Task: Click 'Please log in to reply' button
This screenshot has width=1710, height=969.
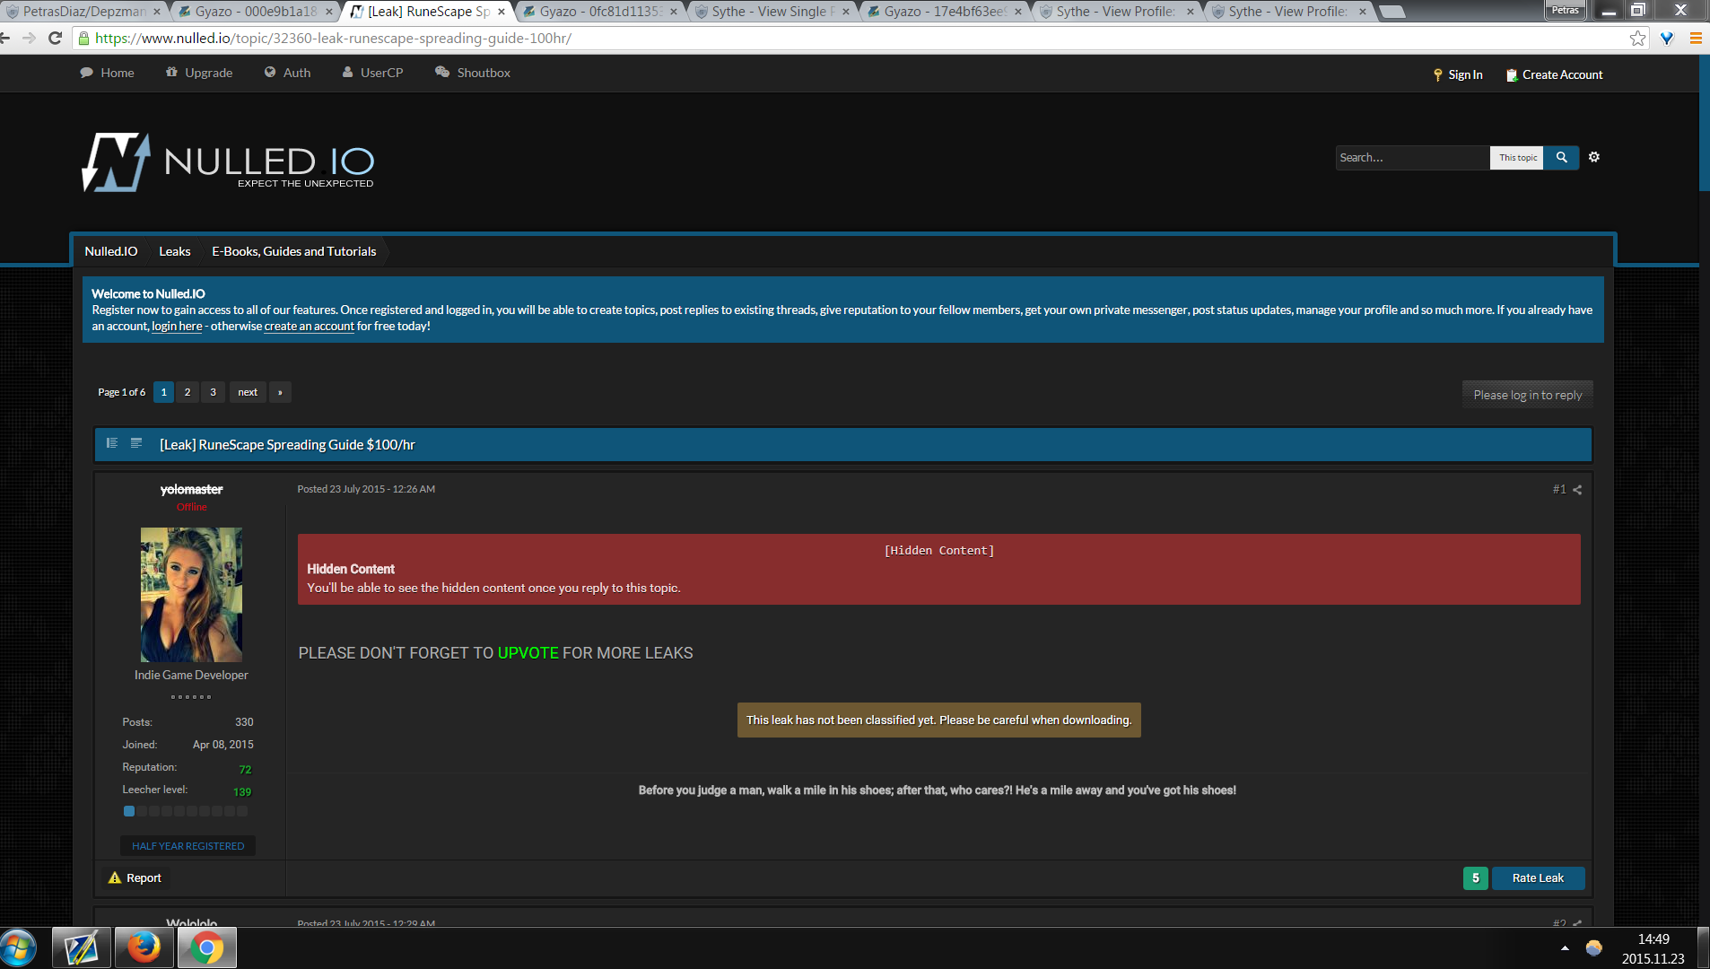Action: [1528, 395]
